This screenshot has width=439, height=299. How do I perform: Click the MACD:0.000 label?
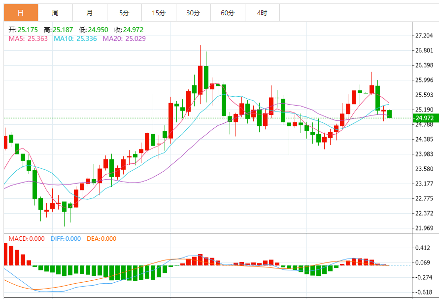point(27,239)
